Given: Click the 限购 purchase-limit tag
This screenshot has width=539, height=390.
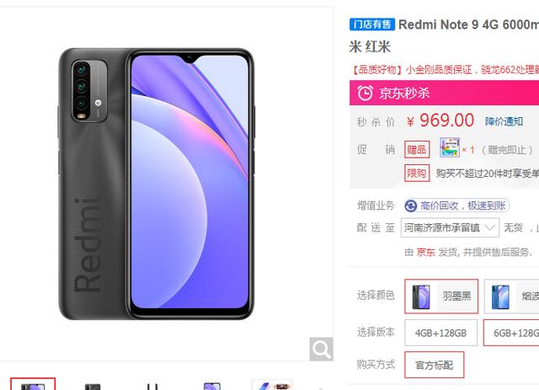Looking at the screenshot, I should (417, 173).
